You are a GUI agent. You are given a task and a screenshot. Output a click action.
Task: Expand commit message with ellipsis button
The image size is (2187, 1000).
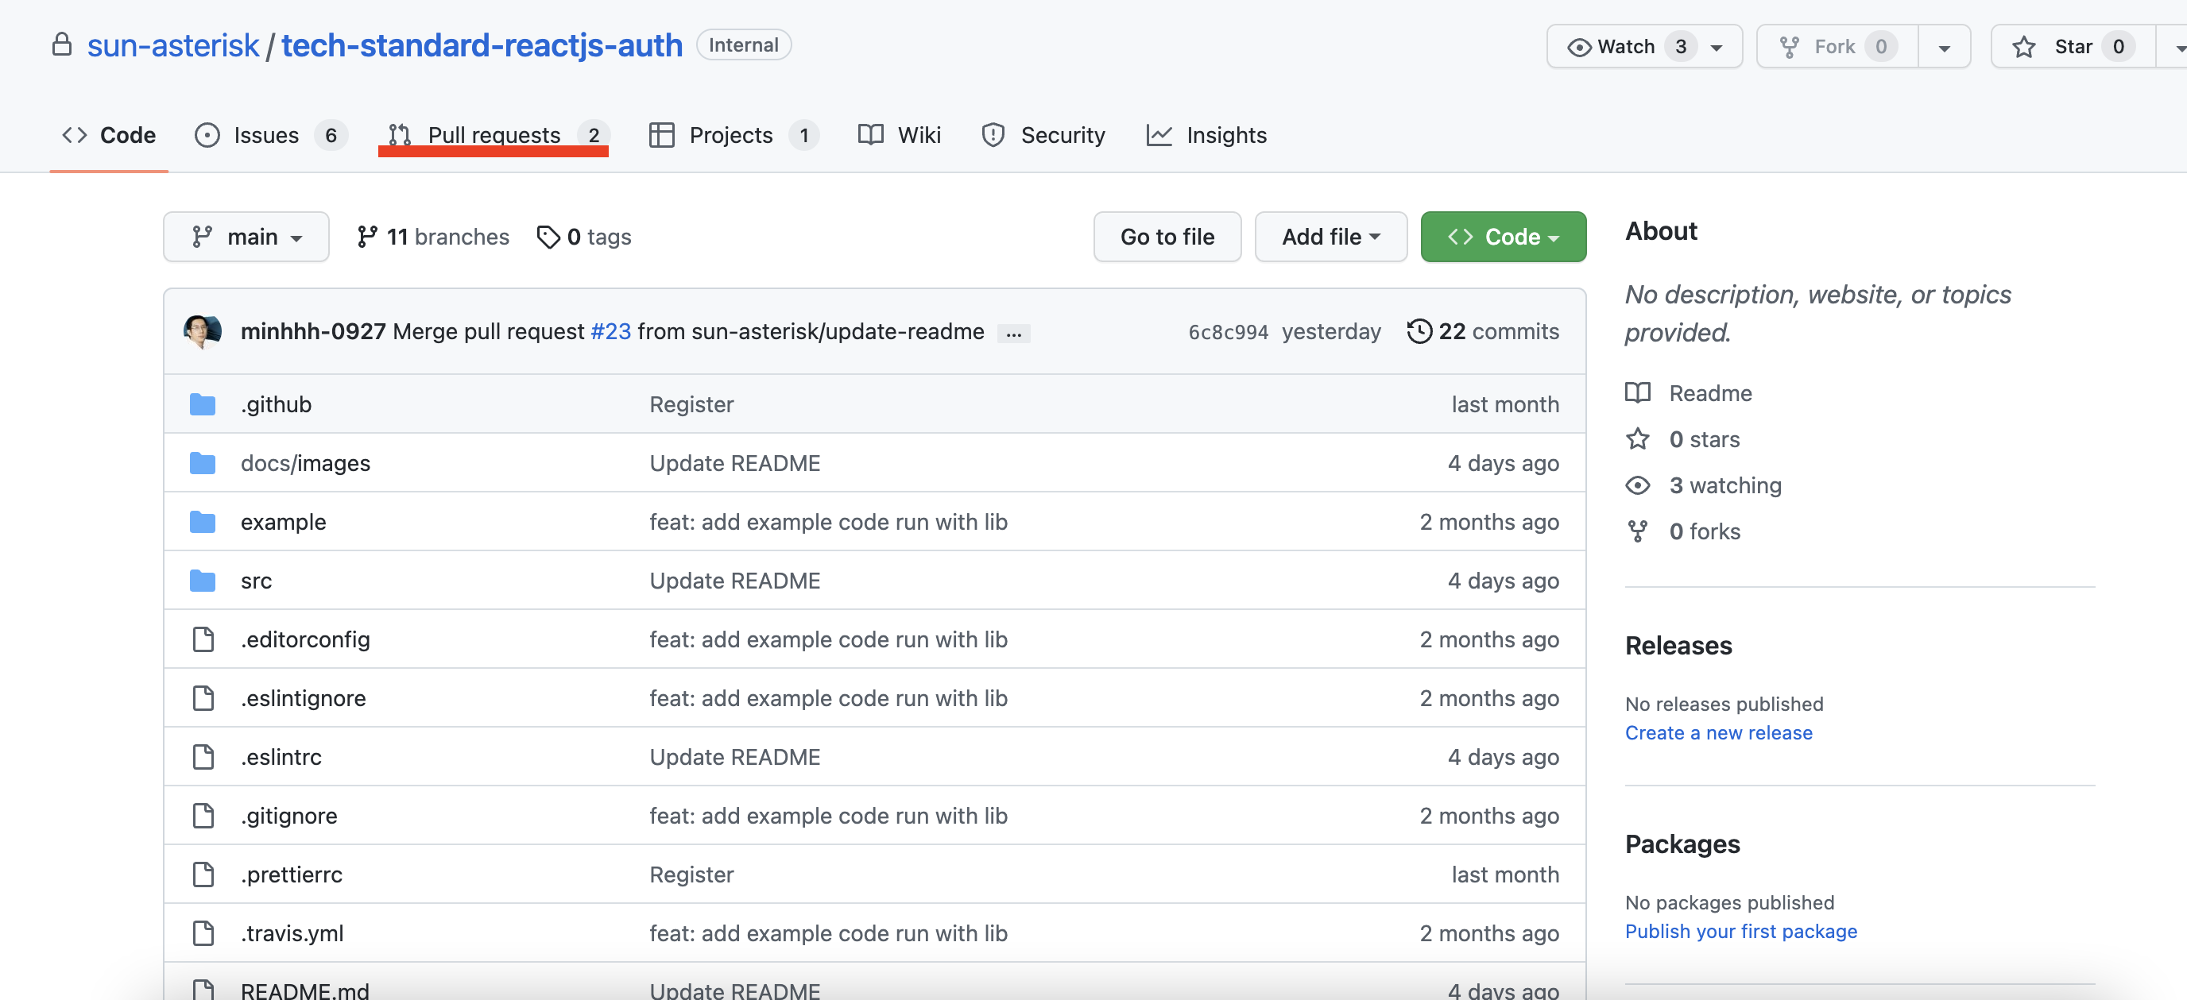tap(1013, 333)
